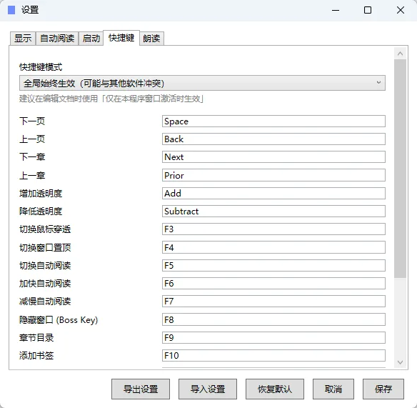Minimize the 设置 window

point(336,11)
